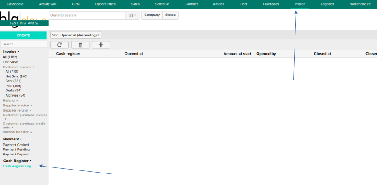Sort by Opened by column header
Screen dimensions: 377x185
[x=266, y=54]
